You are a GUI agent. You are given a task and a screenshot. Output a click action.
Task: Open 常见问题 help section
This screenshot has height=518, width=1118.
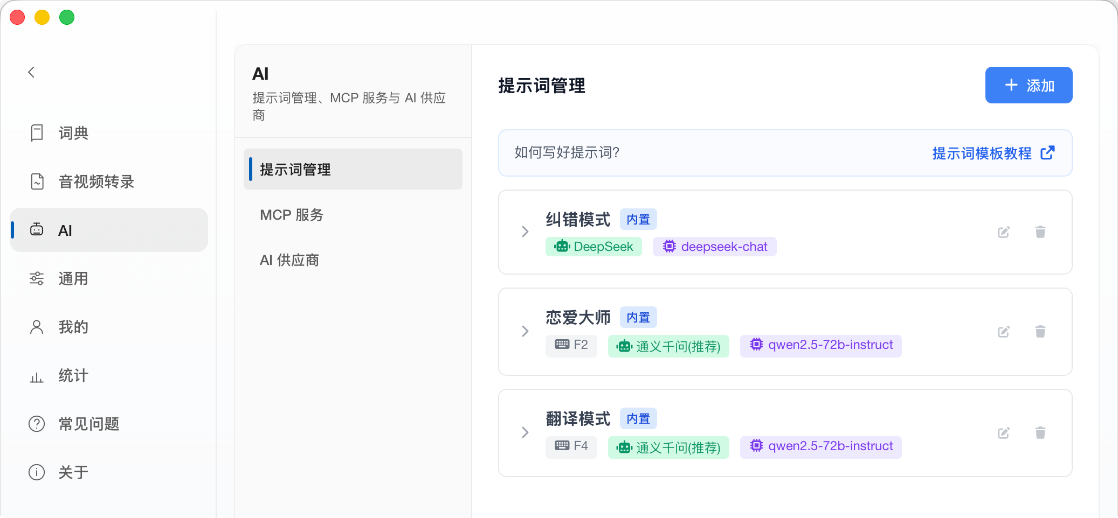pyautogui.click(x=109, y=424)
